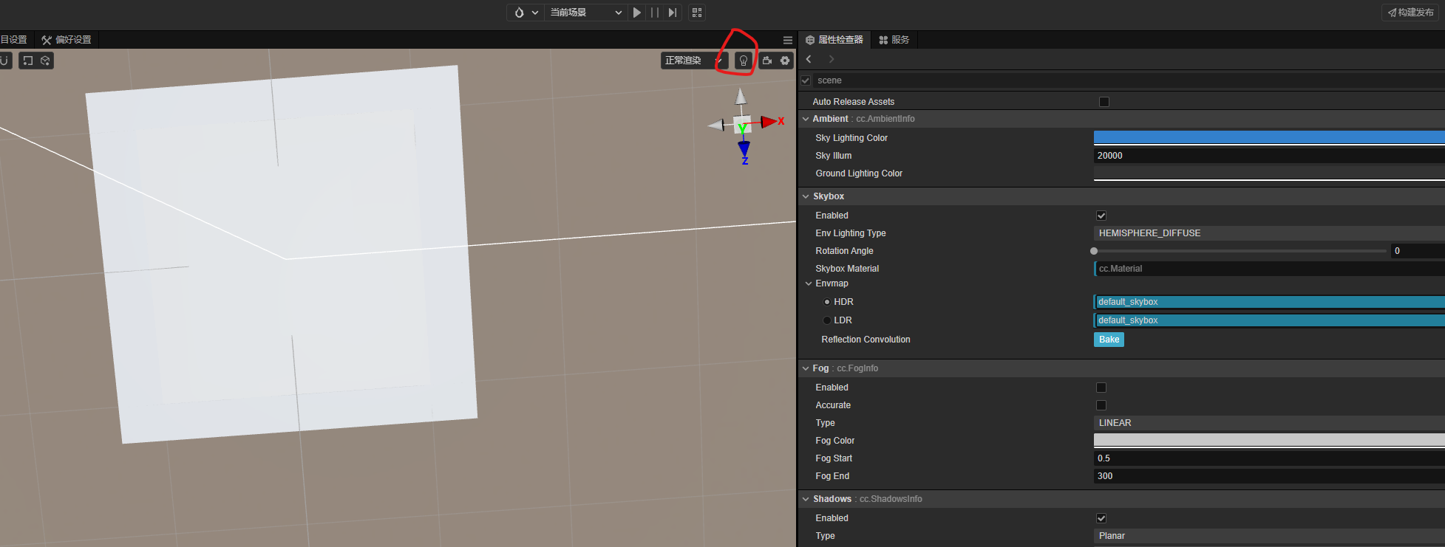Start scene preview with the play button
1445x547 pixels.
[637, 13]
